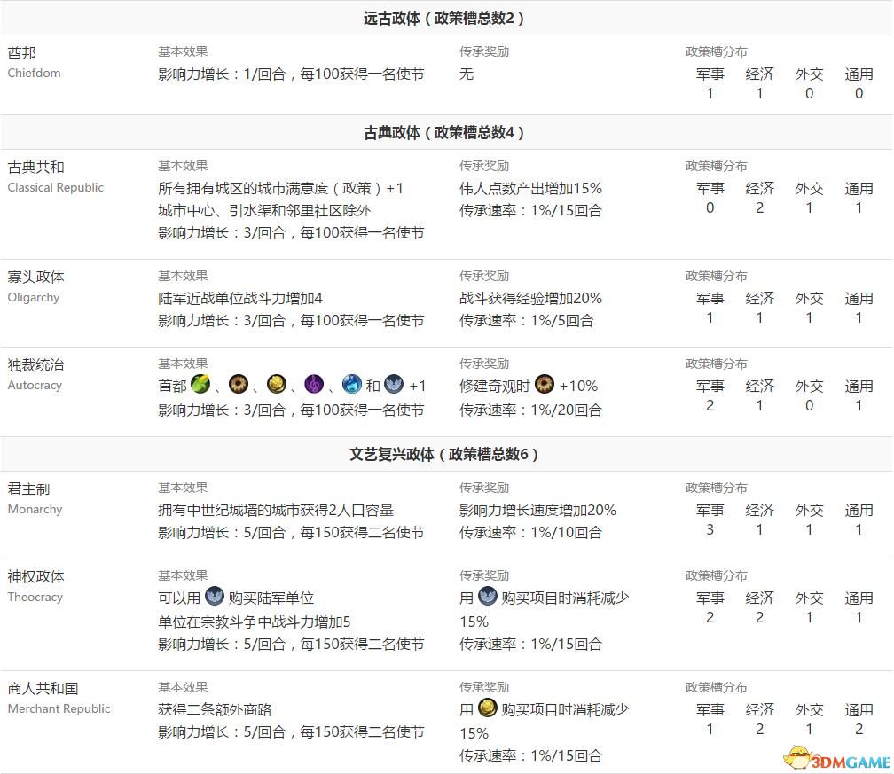Click the blue science icon in Autocracy row

point(352,384)
